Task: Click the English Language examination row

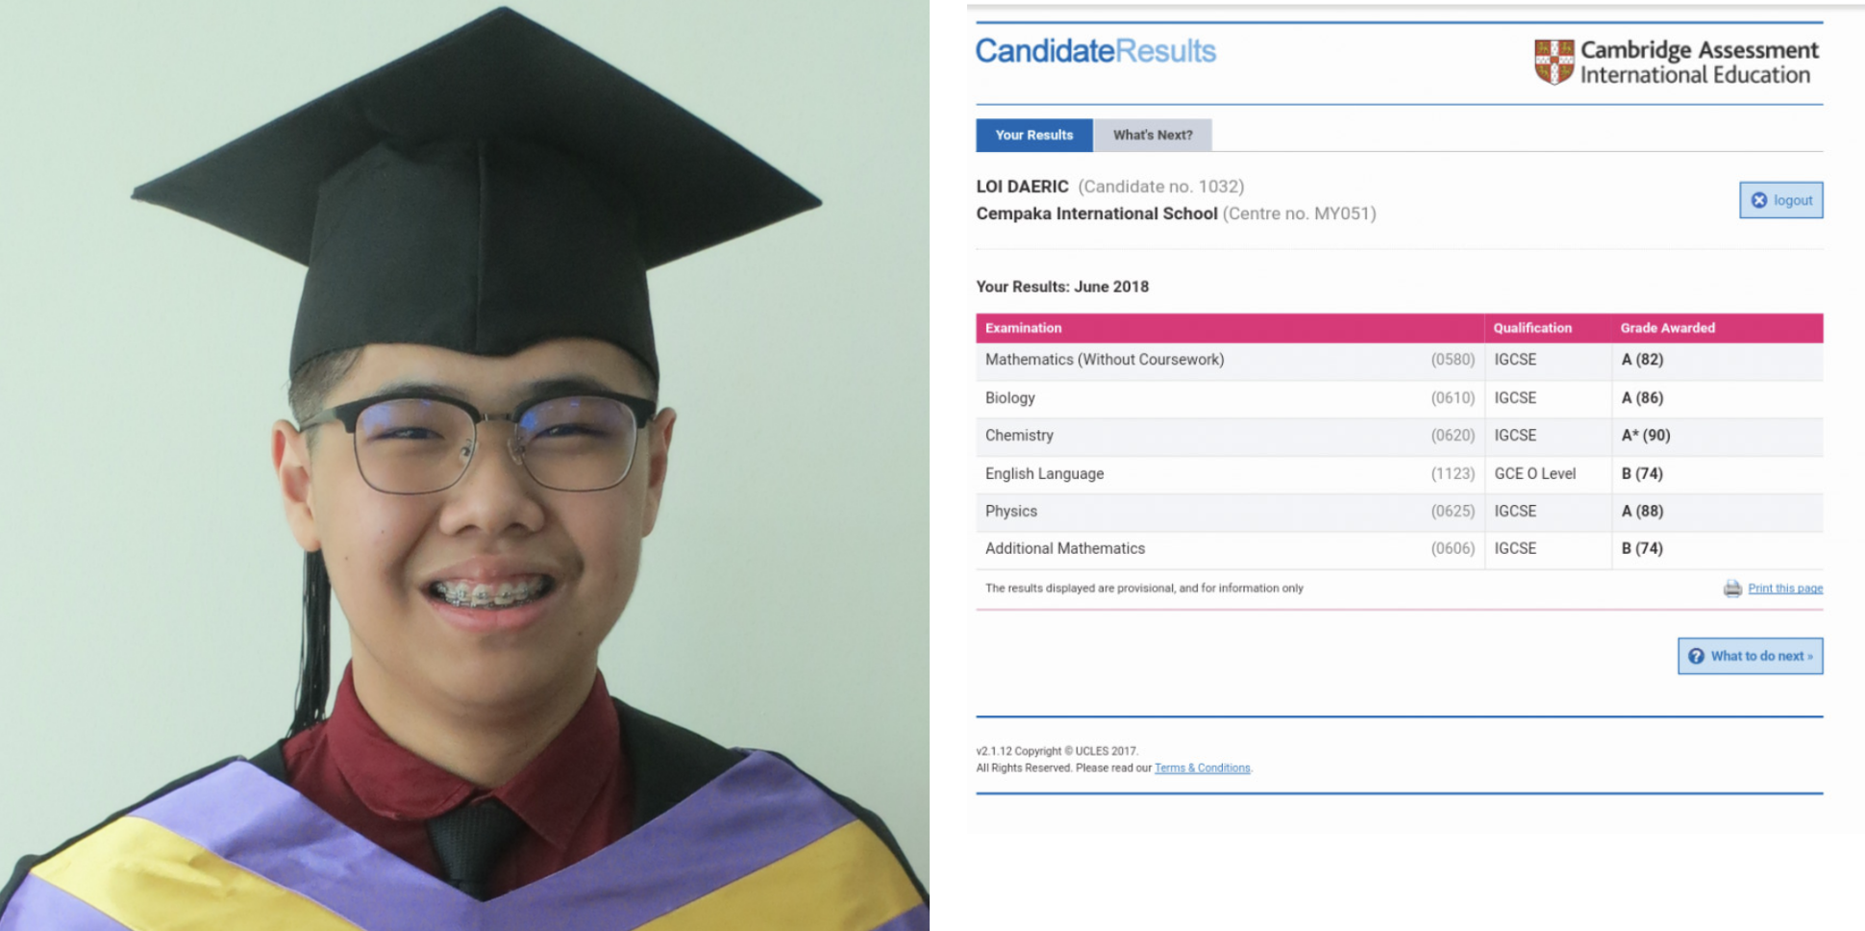Action: 1400,474
